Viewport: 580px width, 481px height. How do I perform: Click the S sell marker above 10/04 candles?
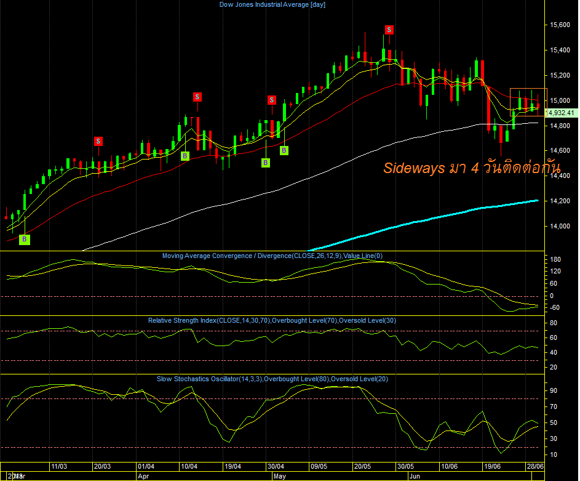click(x=197, y=97)
